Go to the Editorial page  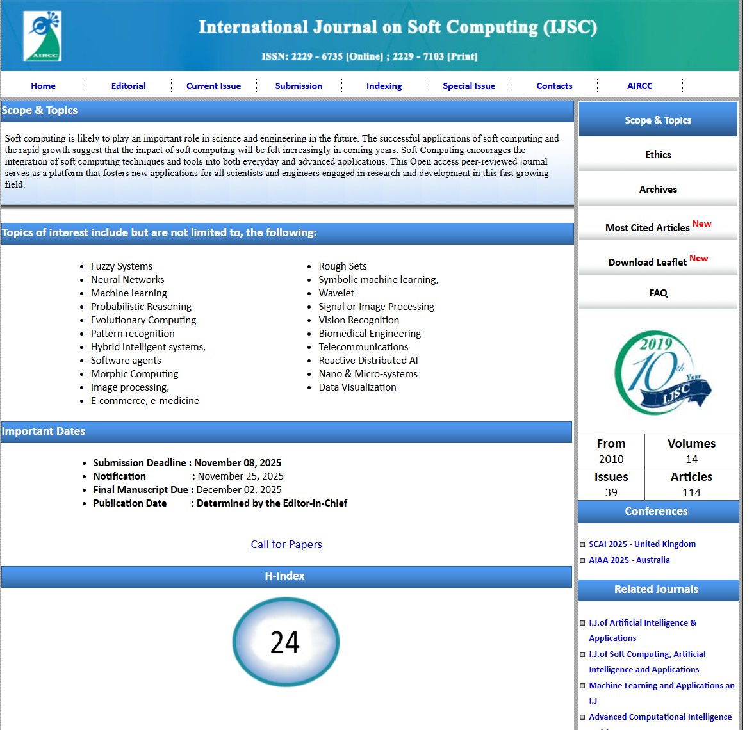tap(128, 86)
